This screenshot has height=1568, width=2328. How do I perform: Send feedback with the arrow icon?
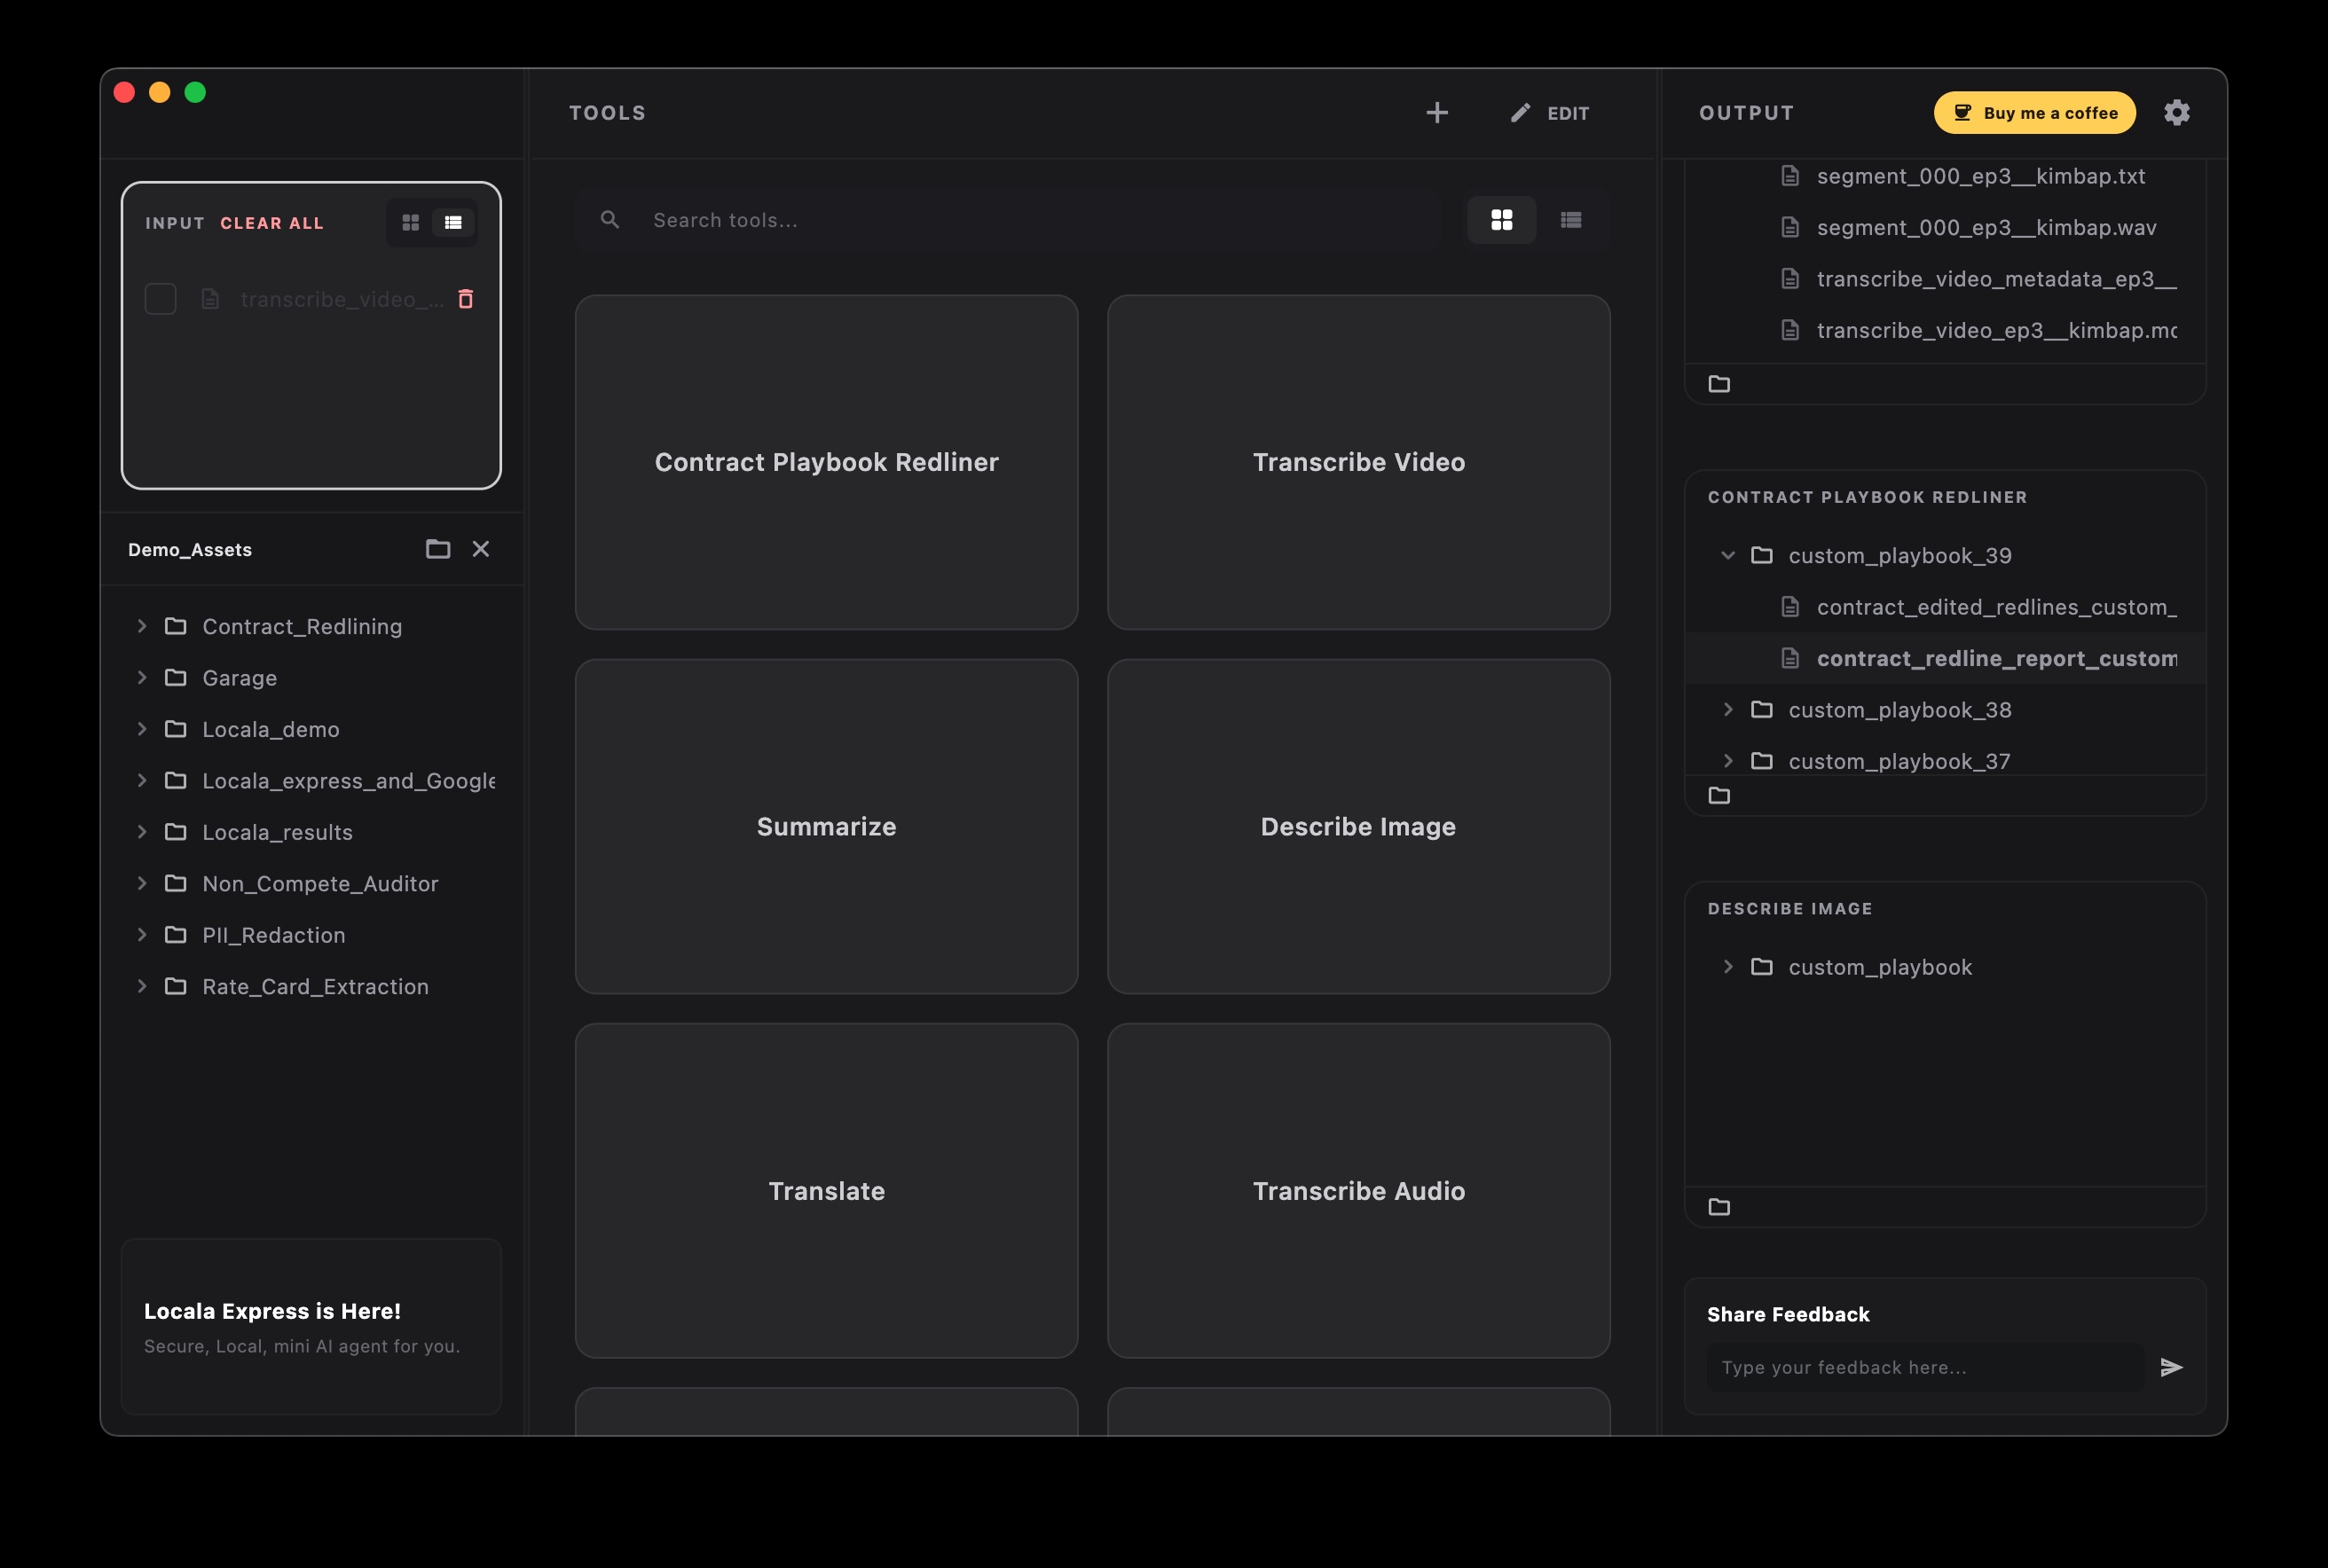point(2170,1367)
